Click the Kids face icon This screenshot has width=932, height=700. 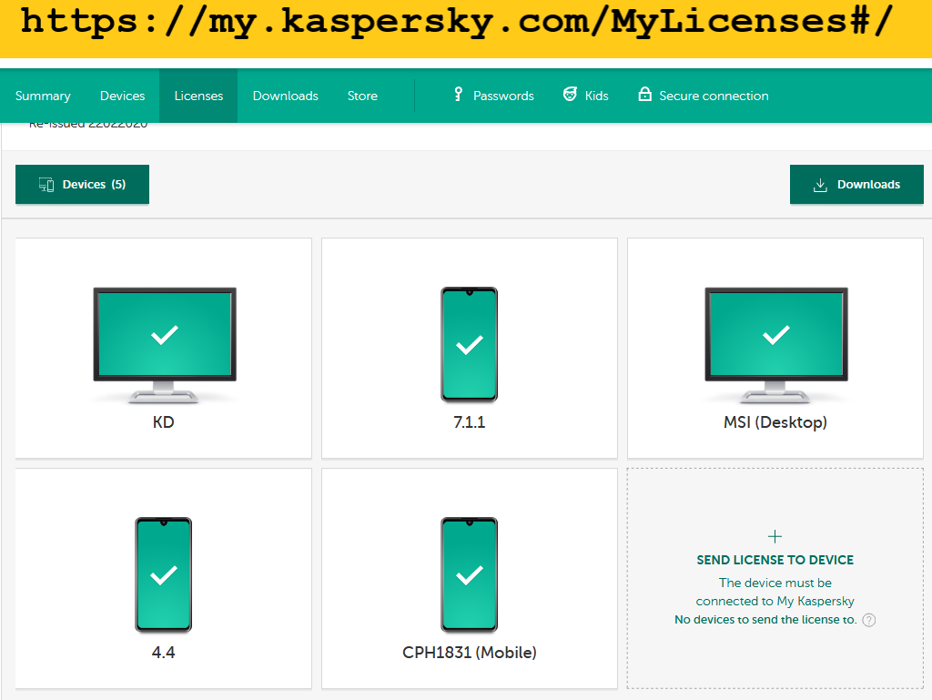click(570, 95)
